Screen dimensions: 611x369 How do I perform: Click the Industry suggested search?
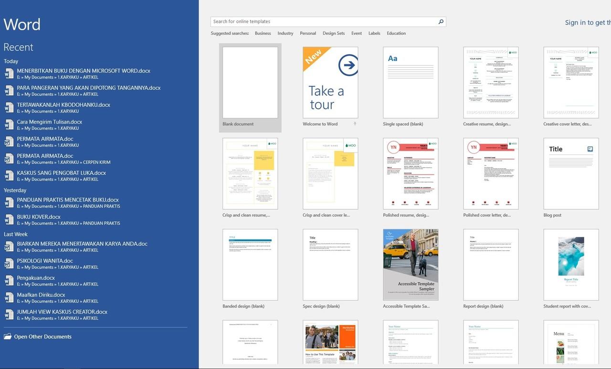pyautogui.click(x=285, y=33)
